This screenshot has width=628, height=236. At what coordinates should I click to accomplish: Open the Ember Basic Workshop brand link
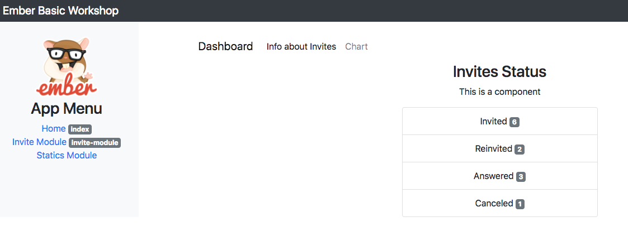pyautogui.click(x=61, y=11)
